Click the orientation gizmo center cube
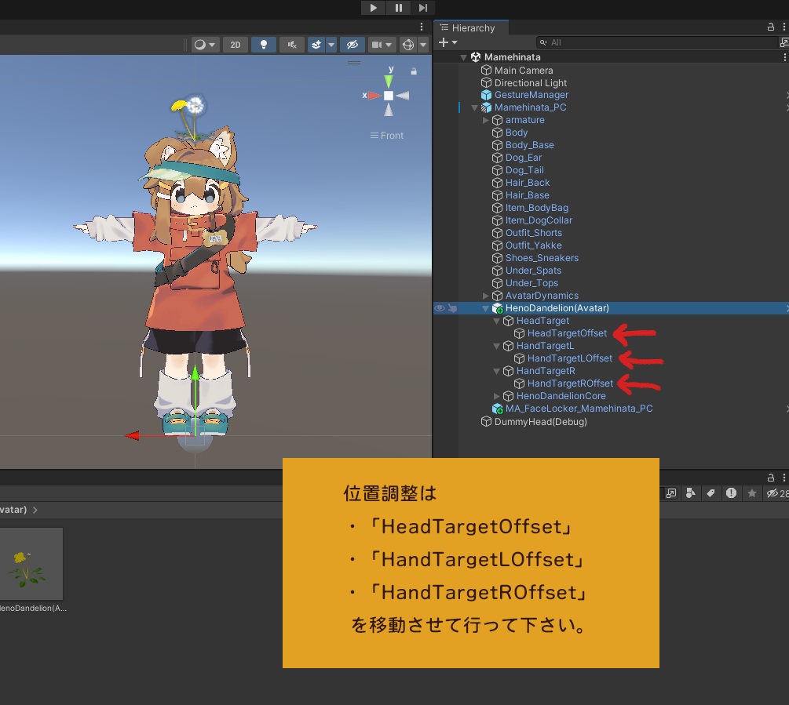Viewport: 789px width, 705px height. tap(389, 96)
